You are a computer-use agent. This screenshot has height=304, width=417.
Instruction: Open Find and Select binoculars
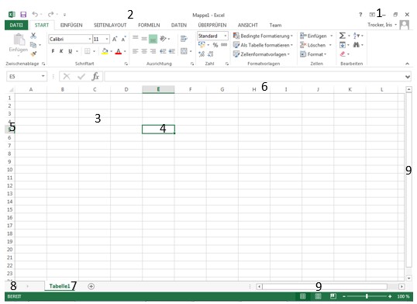(x=356, y=45)
